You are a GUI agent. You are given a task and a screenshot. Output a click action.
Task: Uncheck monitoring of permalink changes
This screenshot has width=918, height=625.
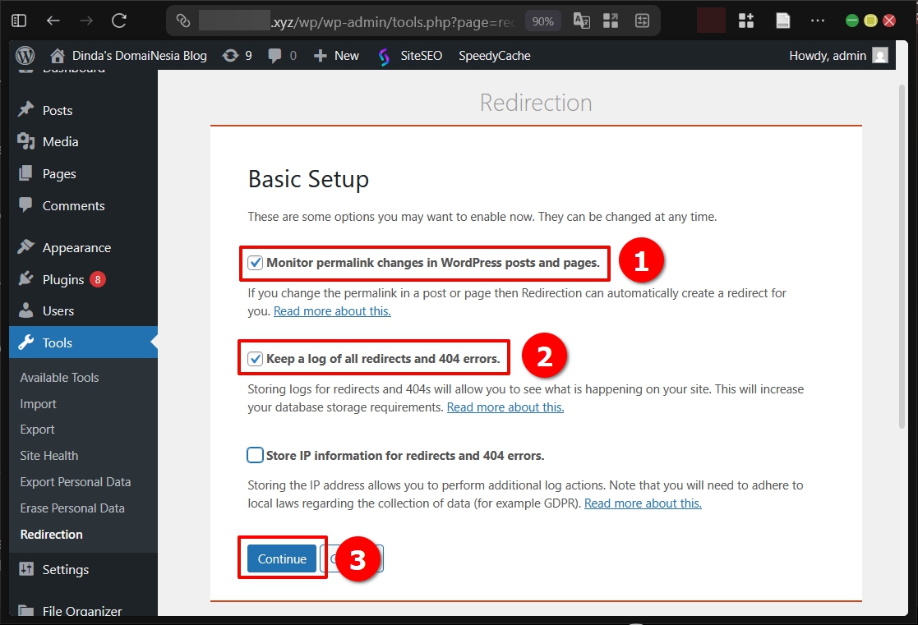pyautogui.click(x=255, y=263)
